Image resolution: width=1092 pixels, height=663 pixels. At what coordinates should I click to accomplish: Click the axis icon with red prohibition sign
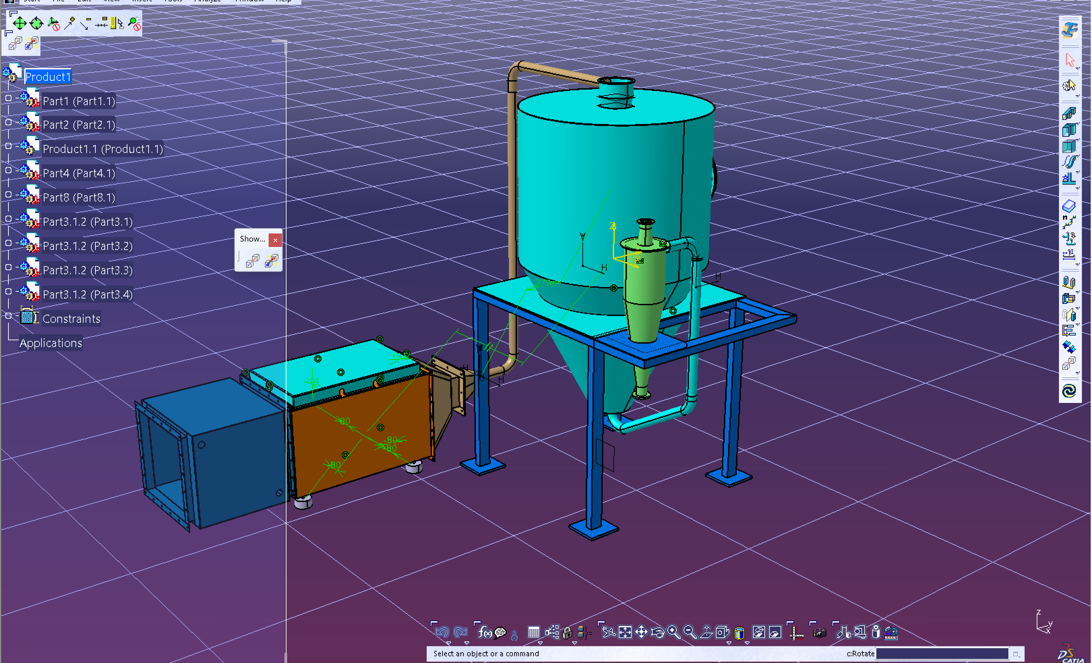point(53,24)
